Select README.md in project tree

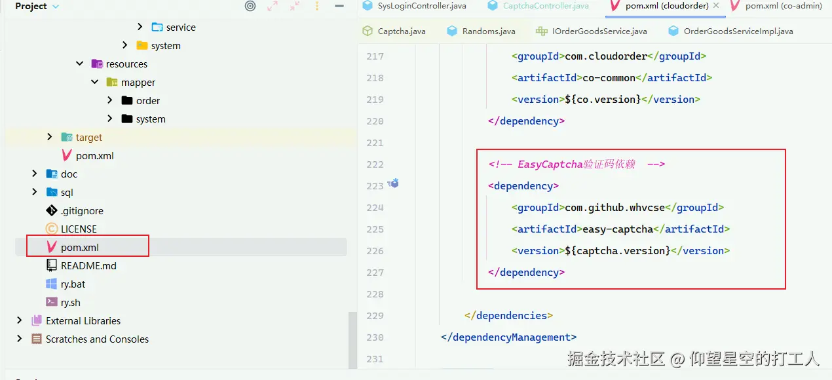point(88,265)
